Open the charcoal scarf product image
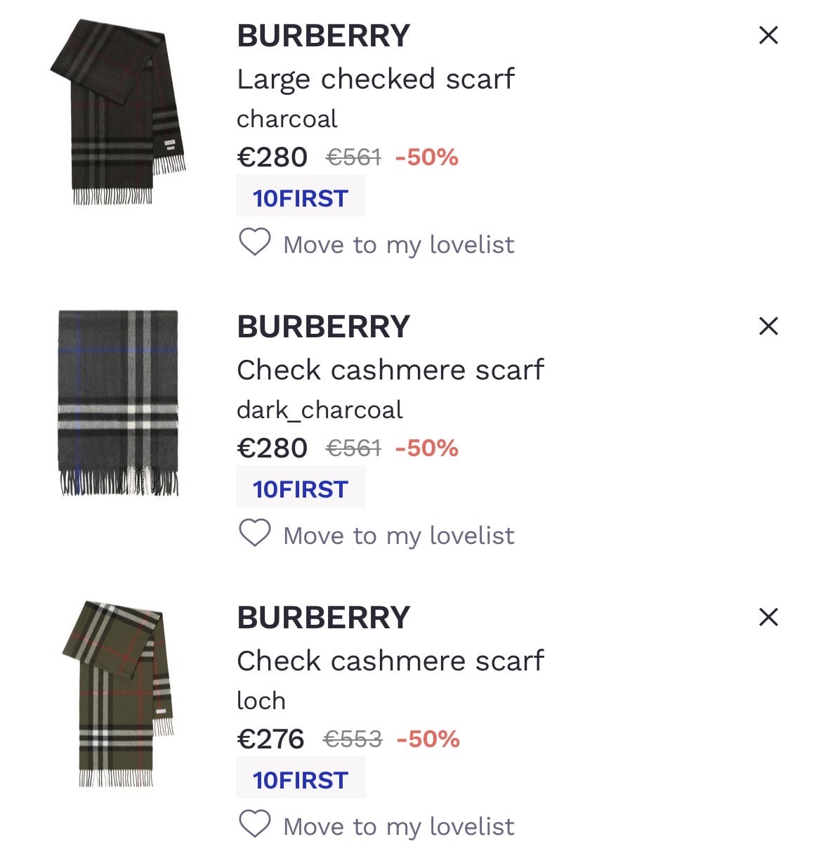 (119, 112)
